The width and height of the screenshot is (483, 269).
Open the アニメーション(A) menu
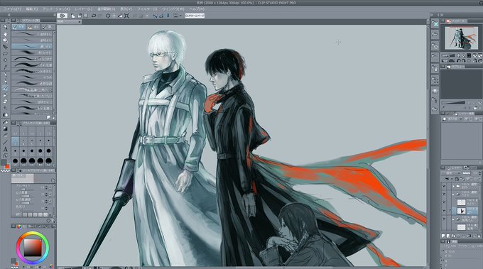[x=56, y=9]
